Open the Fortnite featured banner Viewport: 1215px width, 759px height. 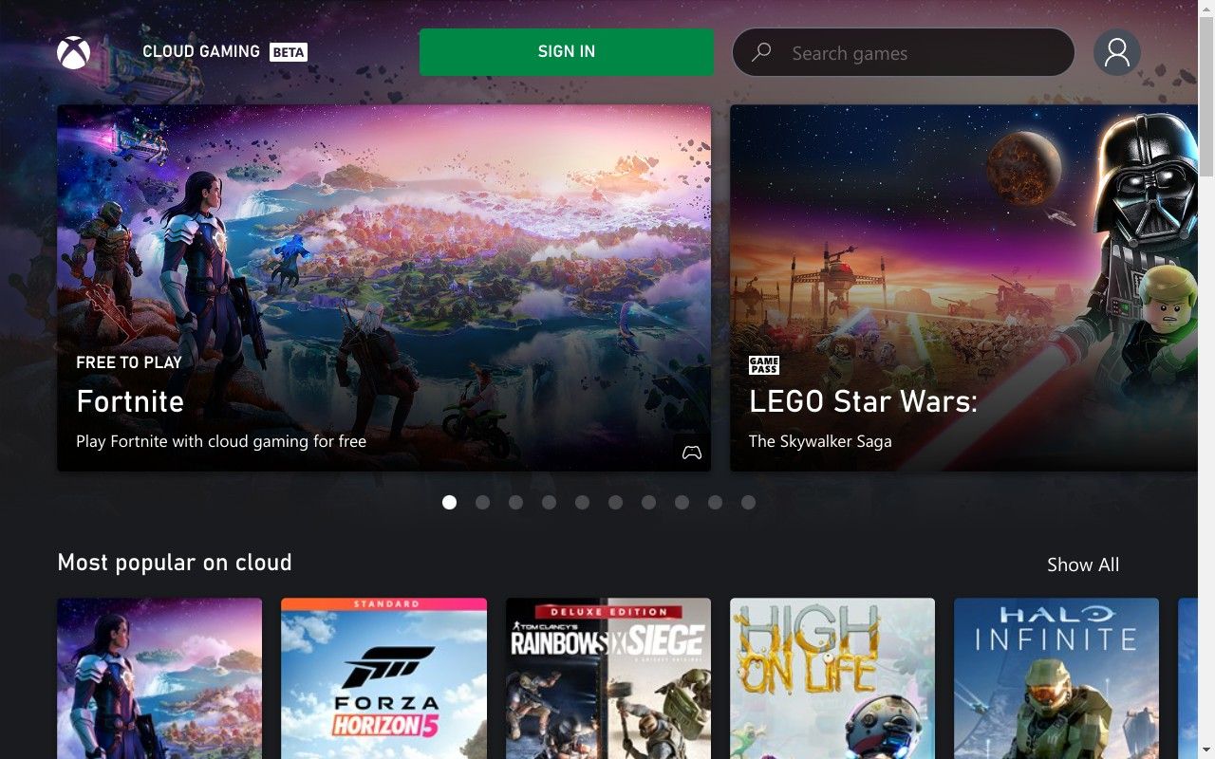[383, 287]
